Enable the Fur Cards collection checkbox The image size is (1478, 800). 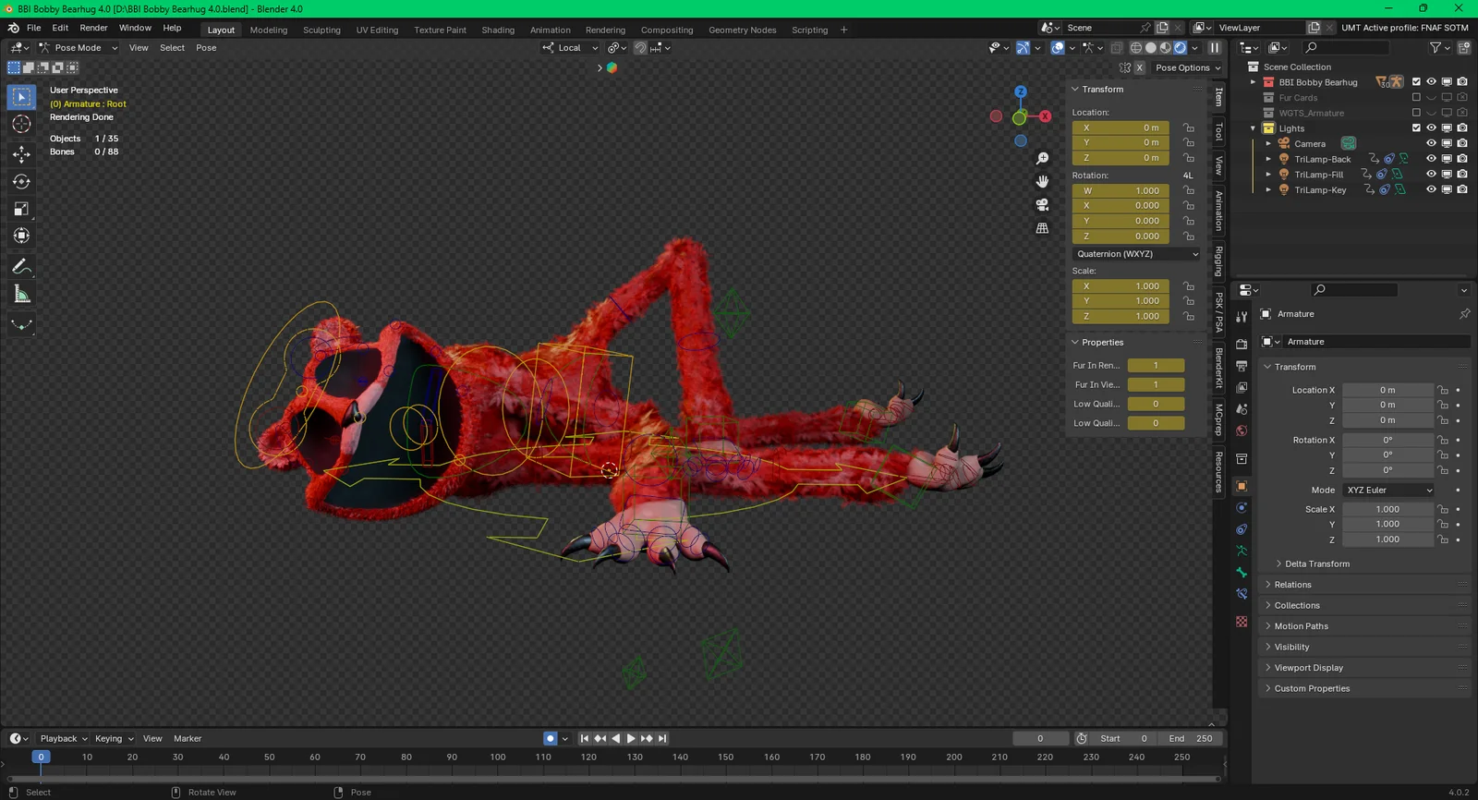click(1416, 97)
